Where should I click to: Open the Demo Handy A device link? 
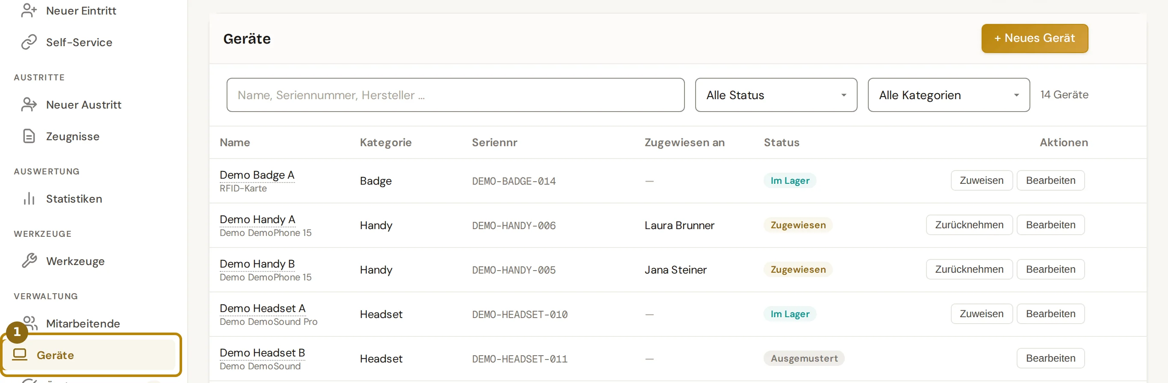(x=257, y=219)
